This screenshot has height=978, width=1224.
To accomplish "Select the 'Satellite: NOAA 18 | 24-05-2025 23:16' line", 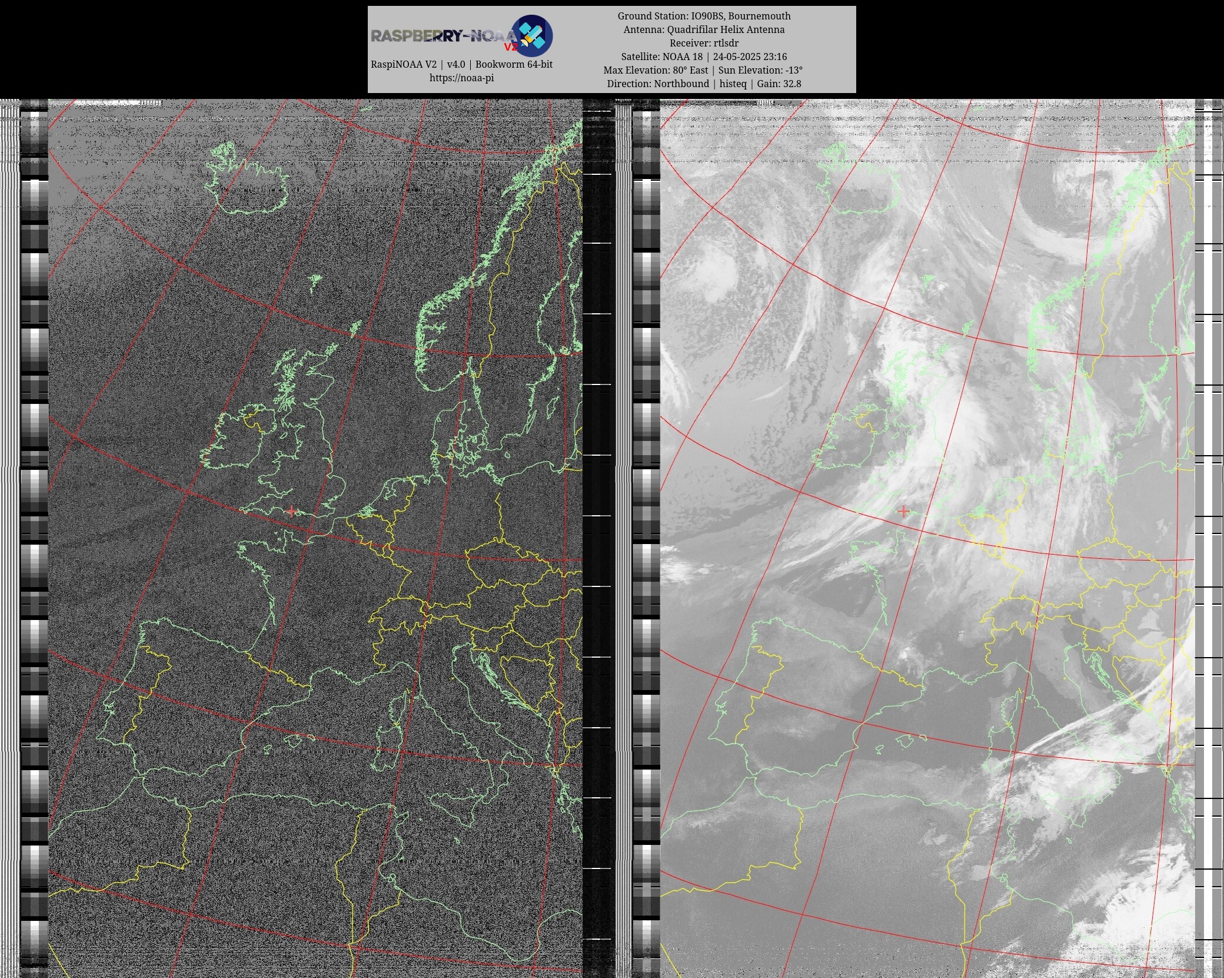I will (x=704, y=57).
